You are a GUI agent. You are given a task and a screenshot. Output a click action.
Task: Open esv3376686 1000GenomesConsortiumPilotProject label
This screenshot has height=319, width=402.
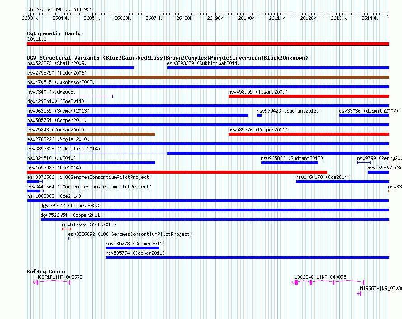pos(89,177)
